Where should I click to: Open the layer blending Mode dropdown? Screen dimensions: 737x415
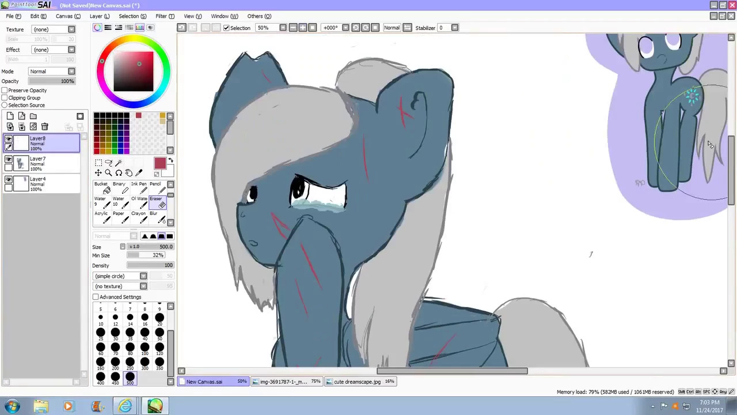click(x=71, y=71)
